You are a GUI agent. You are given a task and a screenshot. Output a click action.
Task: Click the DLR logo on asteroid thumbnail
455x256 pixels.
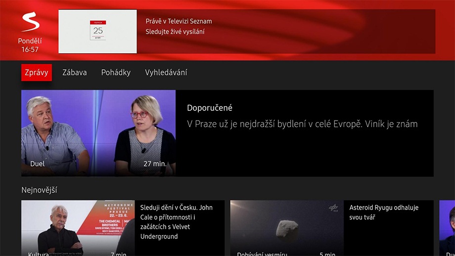(x=333, y=208)
